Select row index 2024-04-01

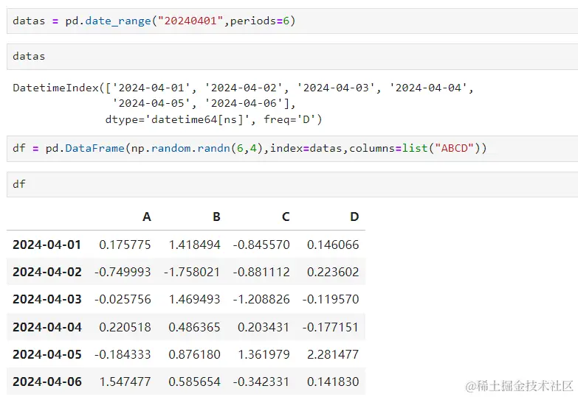pos(47,245)
